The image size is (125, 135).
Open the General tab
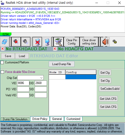57,119
